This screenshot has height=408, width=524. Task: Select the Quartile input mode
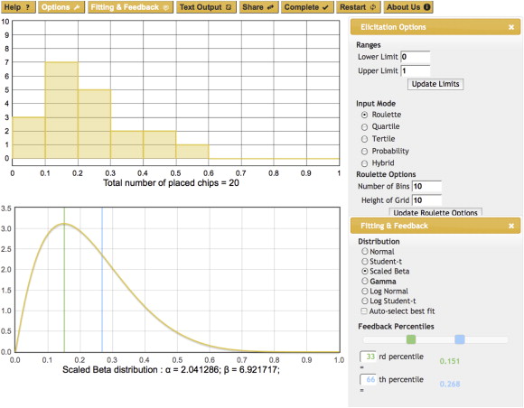365,127
